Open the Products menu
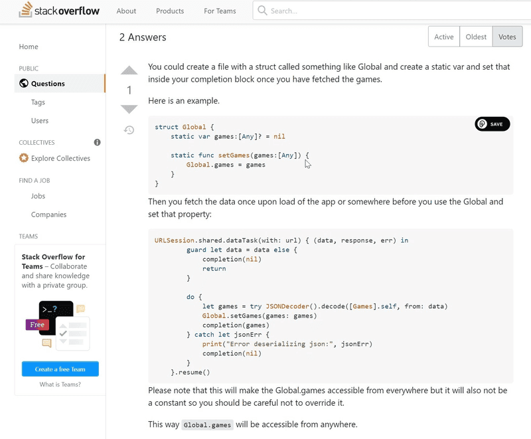The image size is (531, 439). (170, 11)
